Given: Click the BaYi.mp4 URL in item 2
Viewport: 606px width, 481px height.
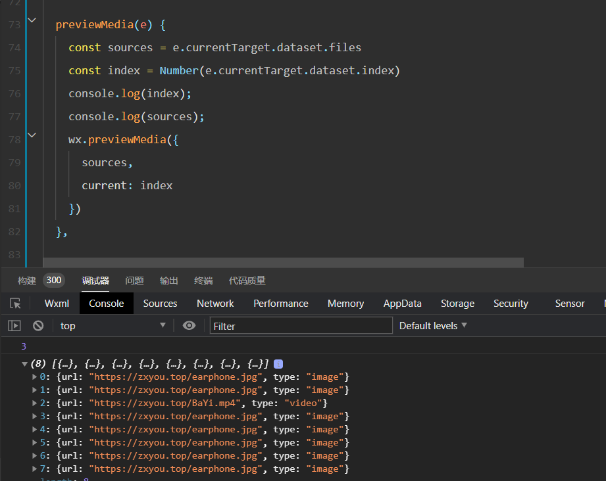Looking at the screenshot, I should tap(165, 403).
